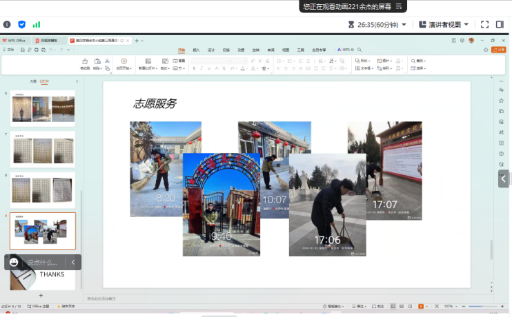Image resolution: width=512 pixels, height=317 pixels.
Task: Switch to the 插入 ribbon tab
Action: click(196, 50)
